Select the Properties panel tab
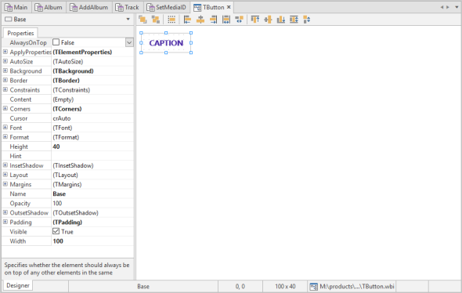This screenshot has width=462, height=293. point(20,33)
